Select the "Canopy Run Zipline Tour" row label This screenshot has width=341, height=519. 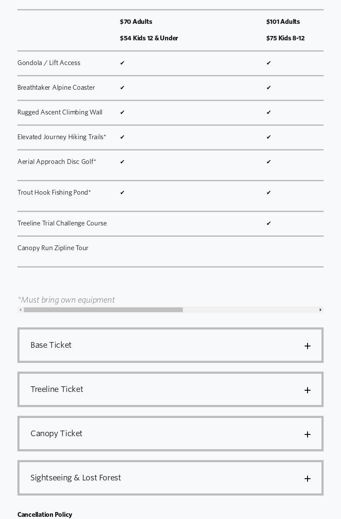(53, 248)
